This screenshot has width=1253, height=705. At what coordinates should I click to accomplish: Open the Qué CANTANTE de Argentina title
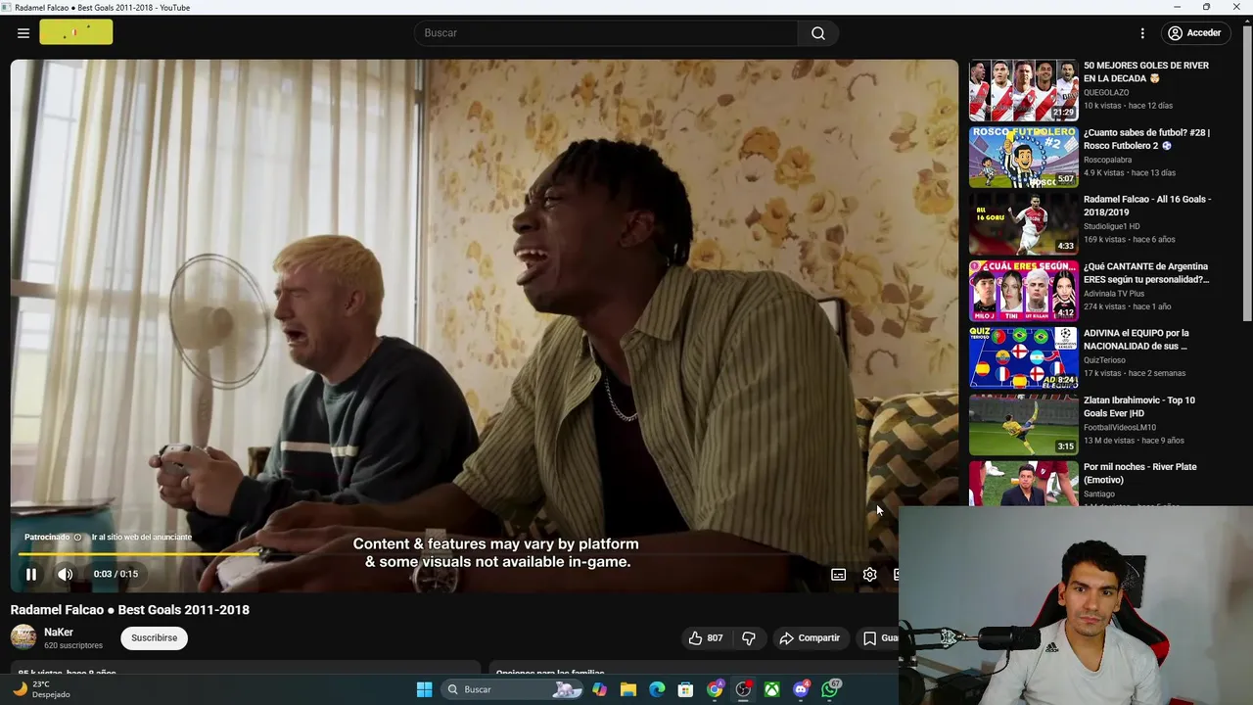[x=1146, y=273]
